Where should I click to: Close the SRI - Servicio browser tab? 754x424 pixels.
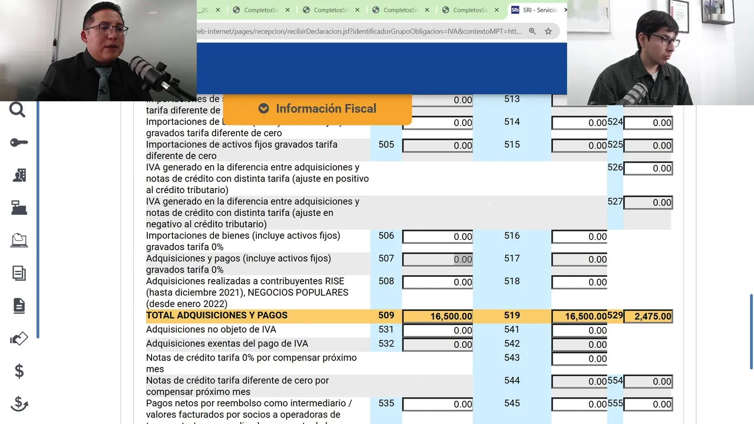565,10
